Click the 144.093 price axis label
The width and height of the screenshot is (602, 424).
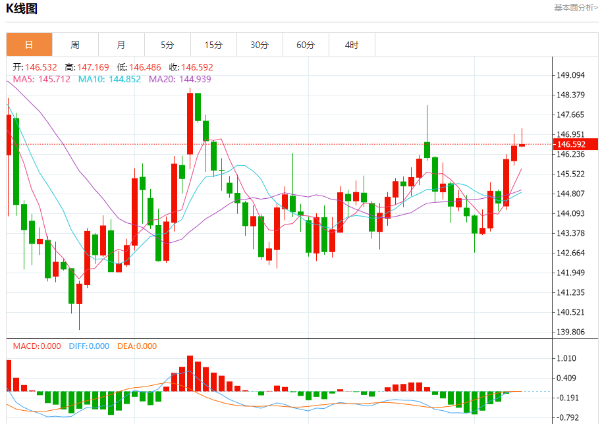570,213
